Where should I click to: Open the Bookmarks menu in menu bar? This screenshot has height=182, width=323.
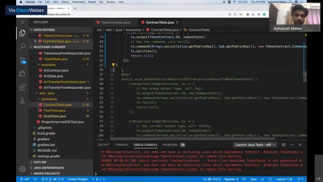(x=79, y=2)
